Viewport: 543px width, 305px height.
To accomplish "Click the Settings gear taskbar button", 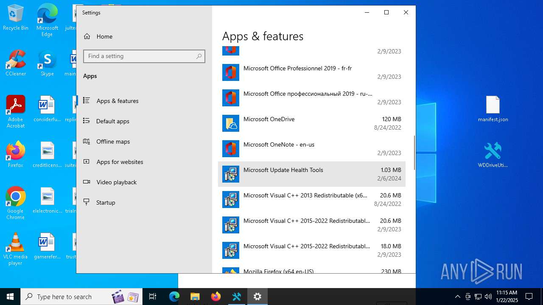I will pos(258,297).
